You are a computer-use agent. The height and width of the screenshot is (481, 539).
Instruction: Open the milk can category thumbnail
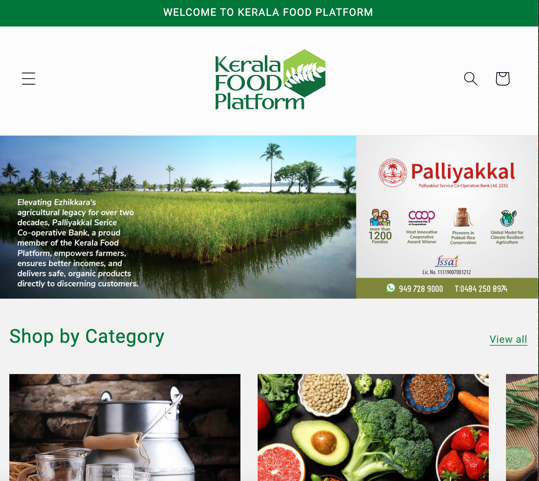coord(125,428)
